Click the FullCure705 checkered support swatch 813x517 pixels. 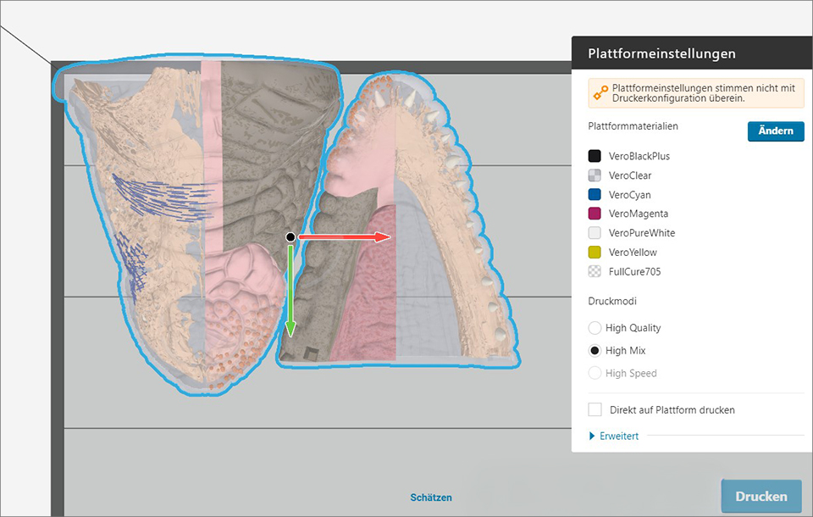[x=595, y=272]
